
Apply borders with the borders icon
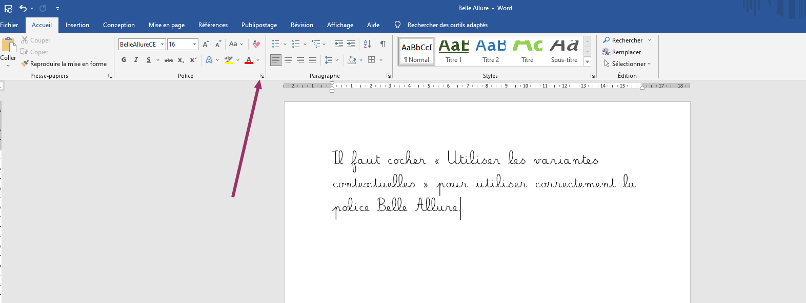tap(372, 60)
